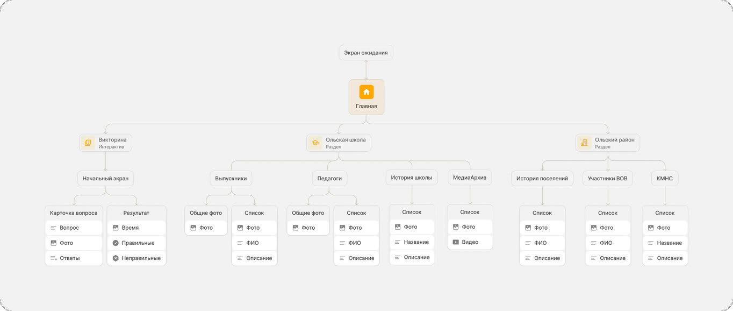Click Список header under История школы
The width and height of the screenshot is (733, 311).
[412, 212]
